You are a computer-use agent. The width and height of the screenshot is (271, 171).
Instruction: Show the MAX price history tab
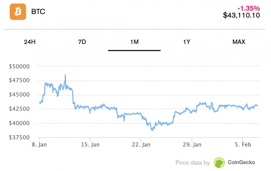tap(239, 42)
